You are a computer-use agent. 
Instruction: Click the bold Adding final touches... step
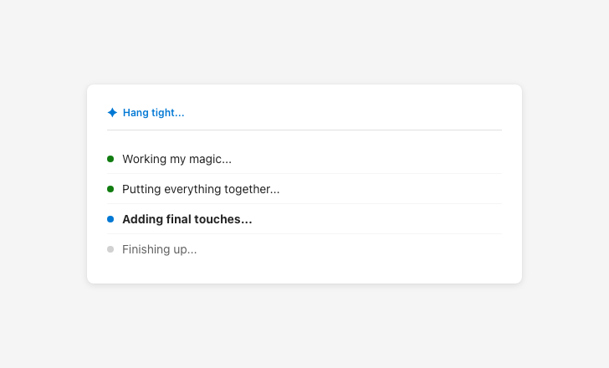tap(187, 219)
